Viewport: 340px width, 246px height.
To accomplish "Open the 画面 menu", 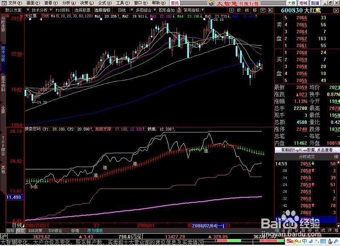I will click(33, 3).
